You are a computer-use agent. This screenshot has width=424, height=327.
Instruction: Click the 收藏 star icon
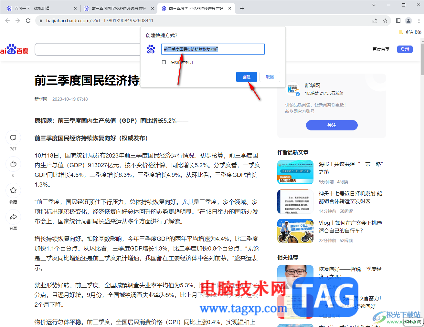(x=13, y=190)
